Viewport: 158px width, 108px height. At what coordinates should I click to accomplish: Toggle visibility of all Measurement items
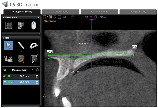coord(5,70)
